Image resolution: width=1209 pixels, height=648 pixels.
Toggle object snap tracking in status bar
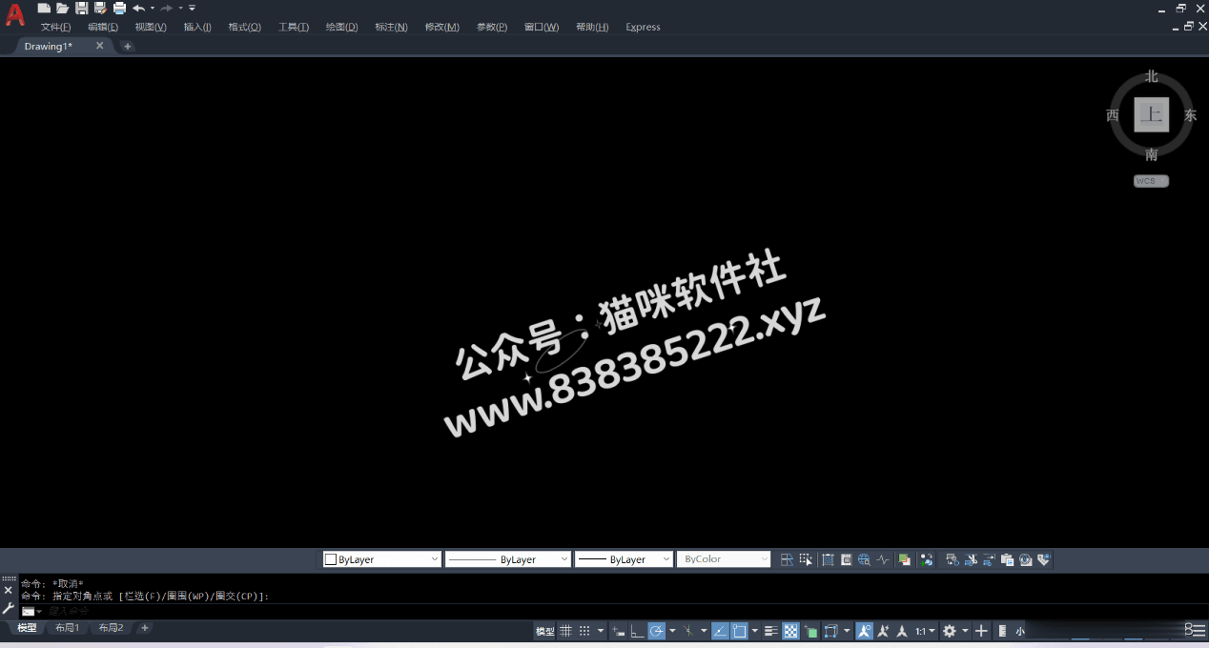click(721, 631)
